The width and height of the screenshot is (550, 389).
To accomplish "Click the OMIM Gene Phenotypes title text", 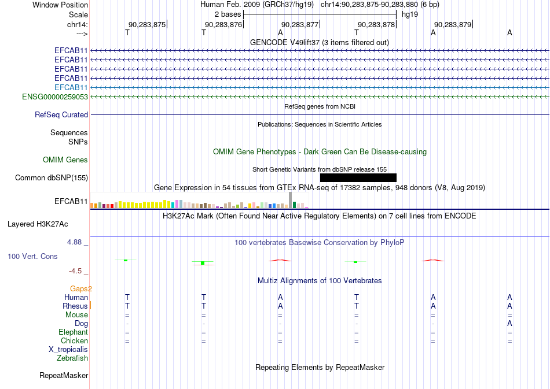I will (320, 151).
